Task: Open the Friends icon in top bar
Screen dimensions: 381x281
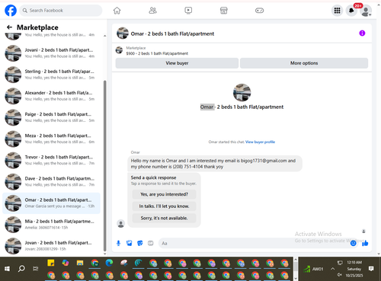Action: tap(152, 11)
